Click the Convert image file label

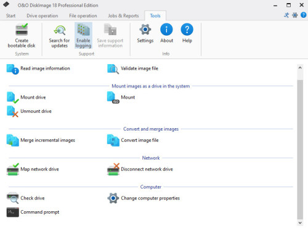click(140, 140)
